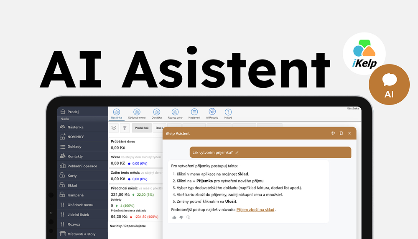Open Nástěnka in the left sidebar
This screenshot has height=239, width=418.
[82, 127]
